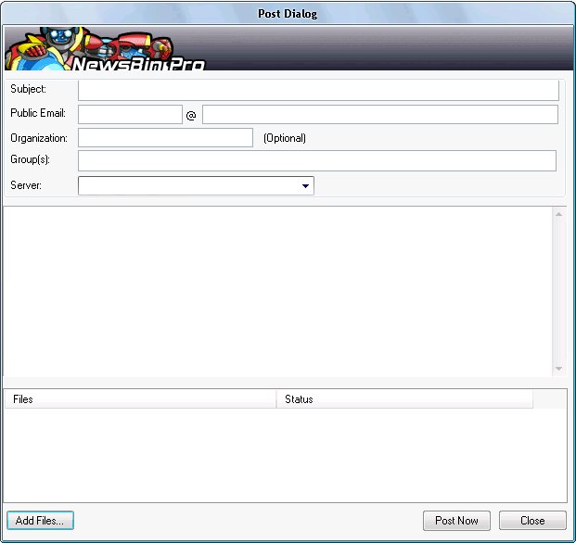576x543 pixels.
Task: Click the Group(s): label
Action: (x=30, y=159)
